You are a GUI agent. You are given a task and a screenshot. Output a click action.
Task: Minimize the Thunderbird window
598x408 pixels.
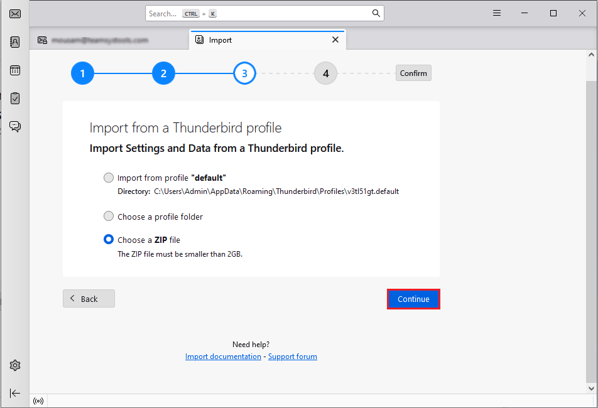coord(525,13)
